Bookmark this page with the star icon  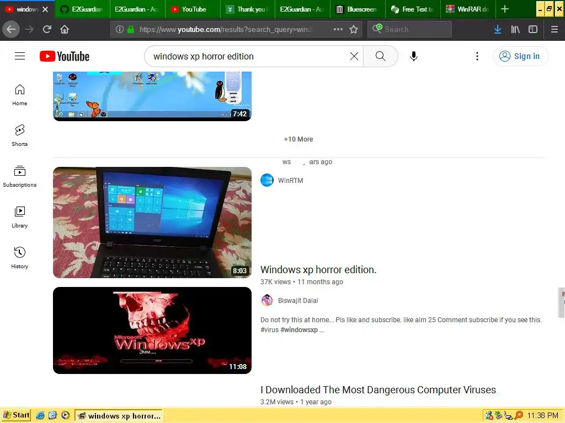(354, 29)
